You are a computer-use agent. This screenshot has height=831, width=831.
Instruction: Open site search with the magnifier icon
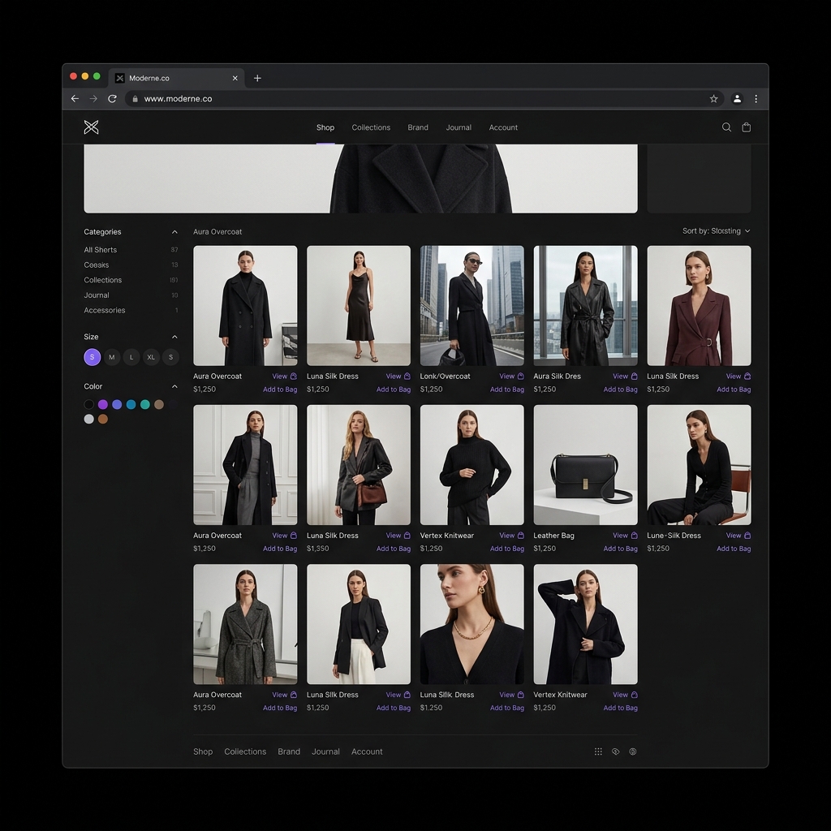(x=726, y=127)
